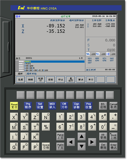Click the 停止 stop softkey
This screenshot has width=127, height=160.
point(60,80)
